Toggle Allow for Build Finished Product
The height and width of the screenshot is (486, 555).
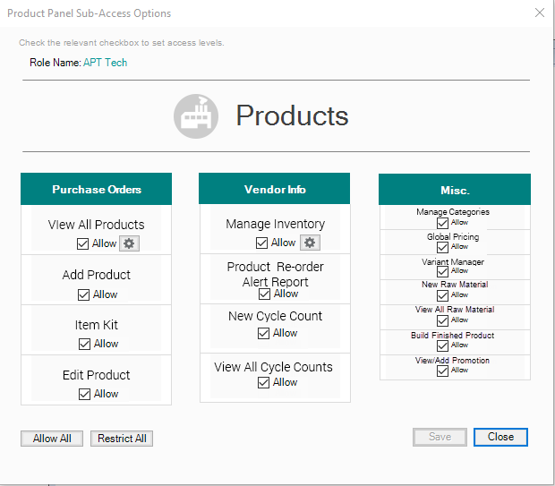coord(442,345)
